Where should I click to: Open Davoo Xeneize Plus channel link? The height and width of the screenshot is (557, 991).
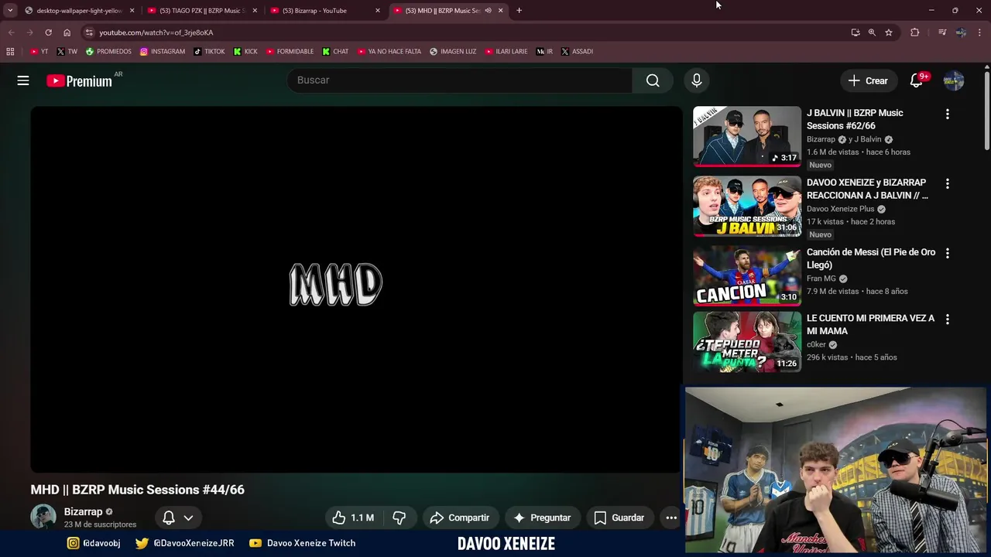pos(841,209)
